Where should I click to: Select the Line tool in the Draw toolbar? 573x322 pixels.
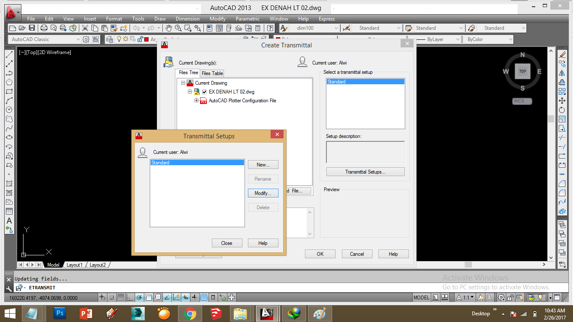click(9, 53)
